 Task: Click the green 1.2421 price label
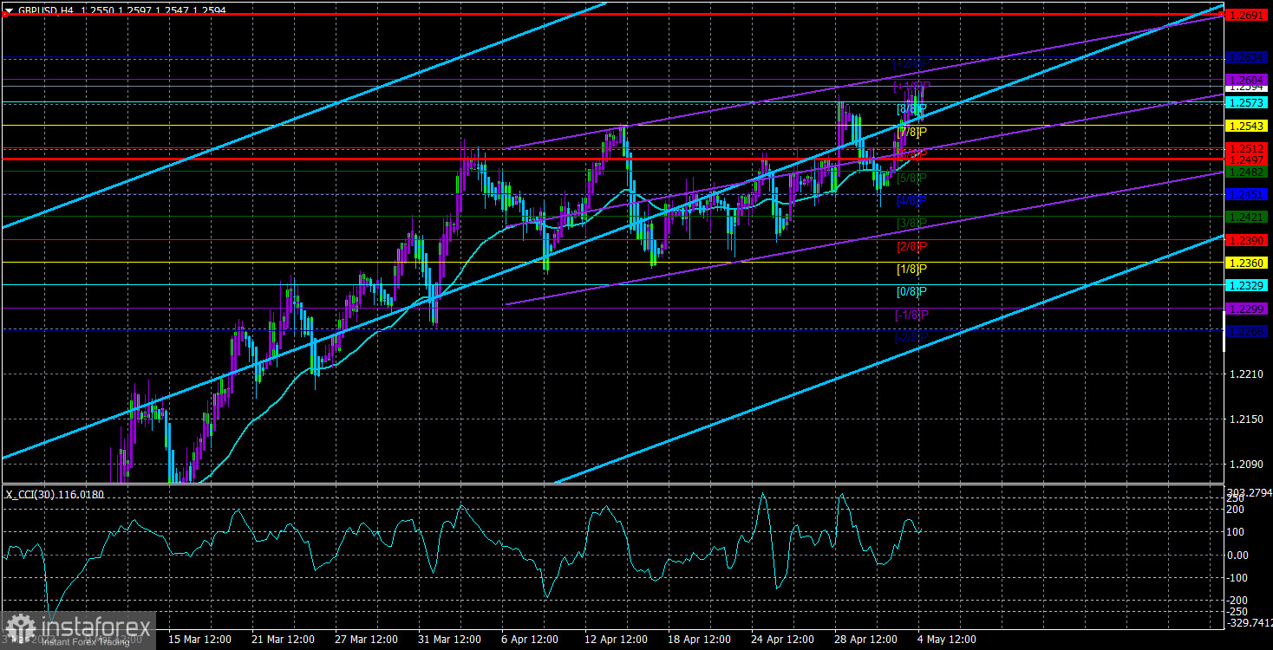pyautogui.click(x=1247, y=217)
